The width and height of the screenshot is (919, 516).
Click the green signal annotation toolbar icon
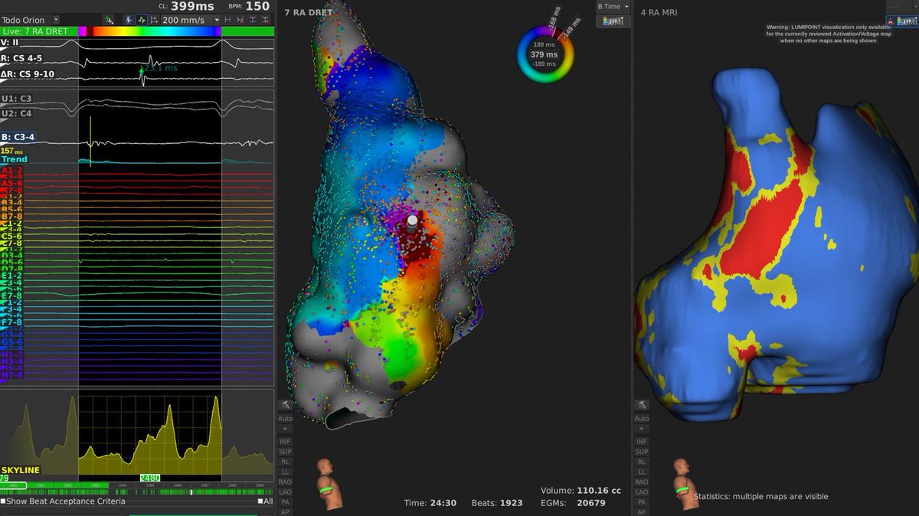coord(110,20)
